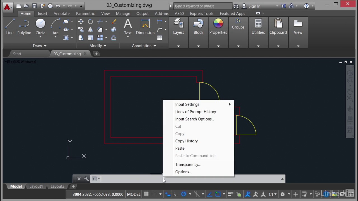
Task: Switch to the Layout1 tab
Action: tap(36, 186)
